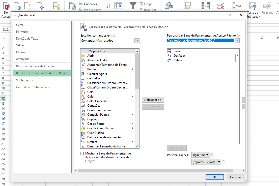Select Criar Gráfico command
279x186 pixels.
tap(107, 133)
